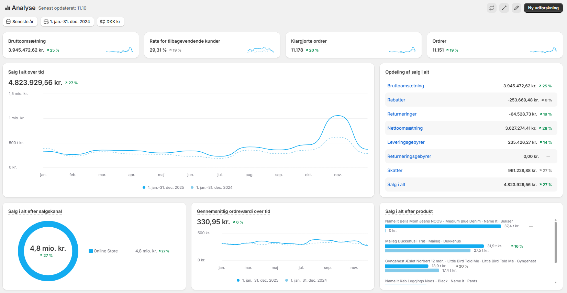This screenshot has width=567, height=293.
Task: Click the refresh/auto-update icon in the header
Action: coord(492,8)
